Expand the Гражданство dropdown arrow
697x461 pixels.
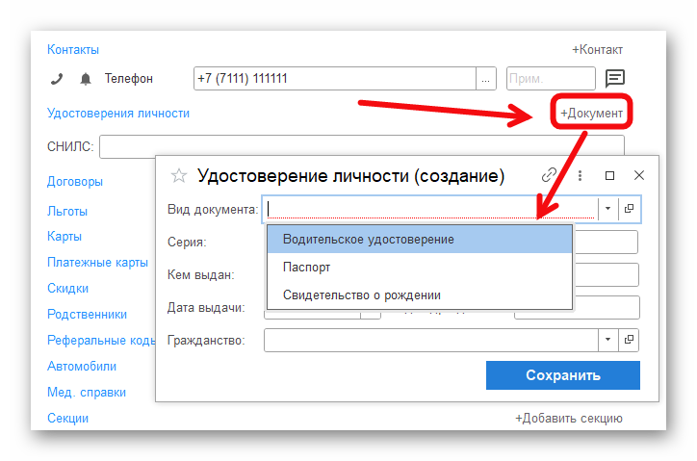(607, 340)
